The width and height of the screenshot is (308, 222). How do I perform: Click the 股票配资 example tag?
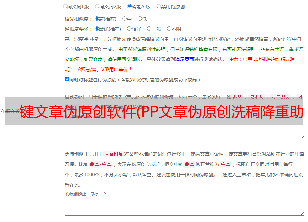pos(281,97)
